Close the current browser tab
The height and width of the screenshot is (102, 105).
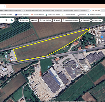click(4, 6)
